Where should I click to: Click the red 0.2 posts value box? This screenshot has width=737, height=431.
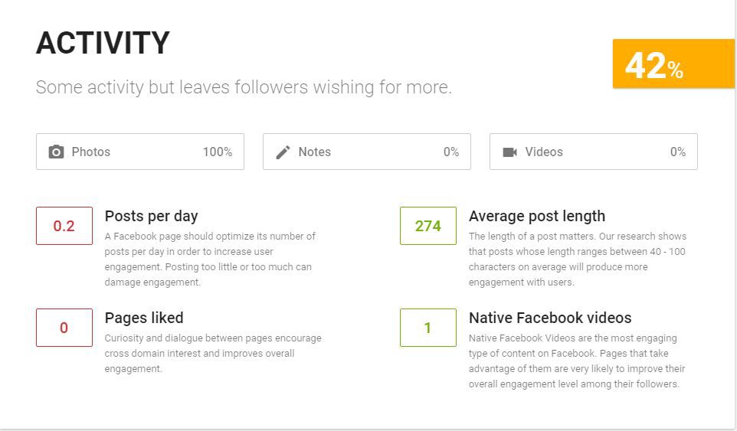(64, 226)
